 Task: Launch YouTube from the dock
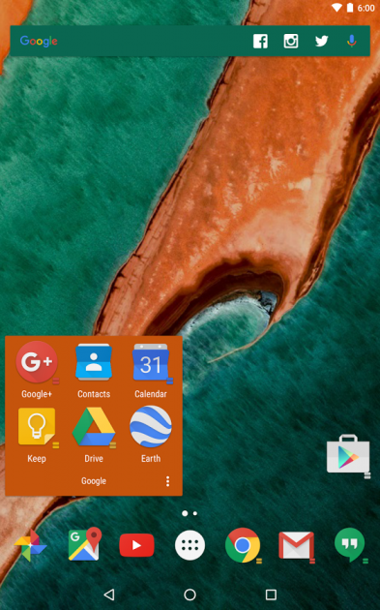tap(136, 545)
